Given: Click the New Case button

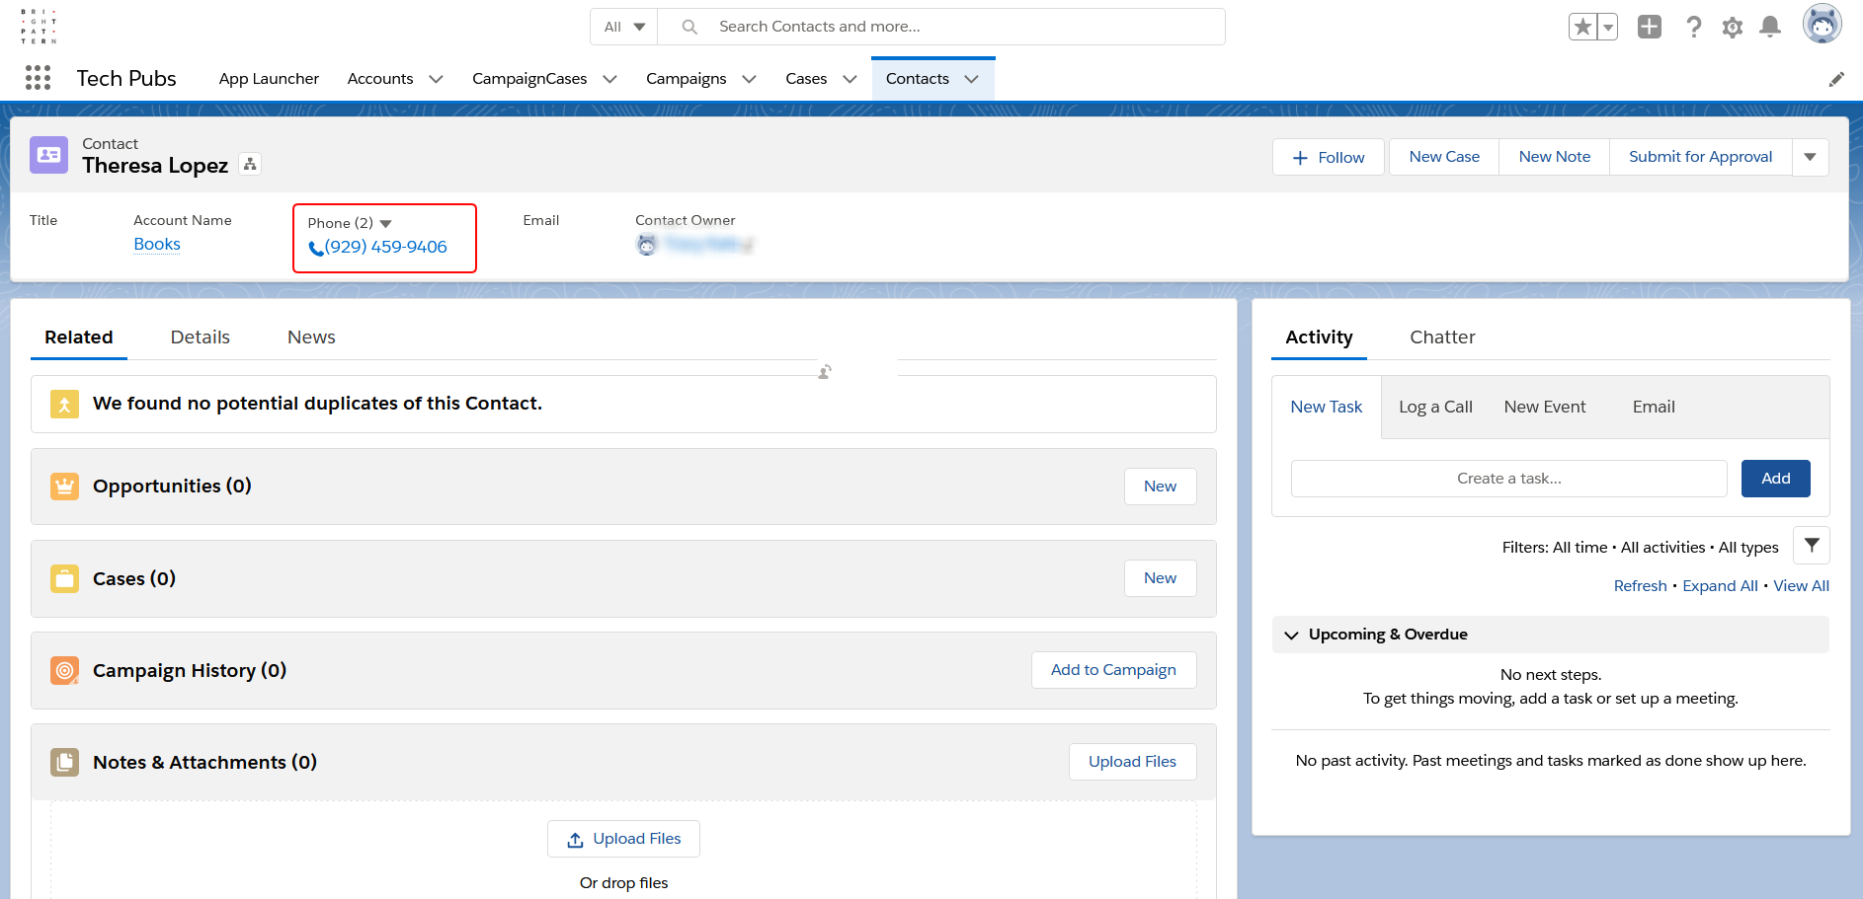Looking at the screenshot, I should [x=1444, y=157].
